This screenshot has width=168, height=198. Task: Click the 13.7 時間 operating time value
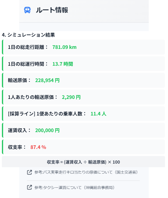(63, 64)
